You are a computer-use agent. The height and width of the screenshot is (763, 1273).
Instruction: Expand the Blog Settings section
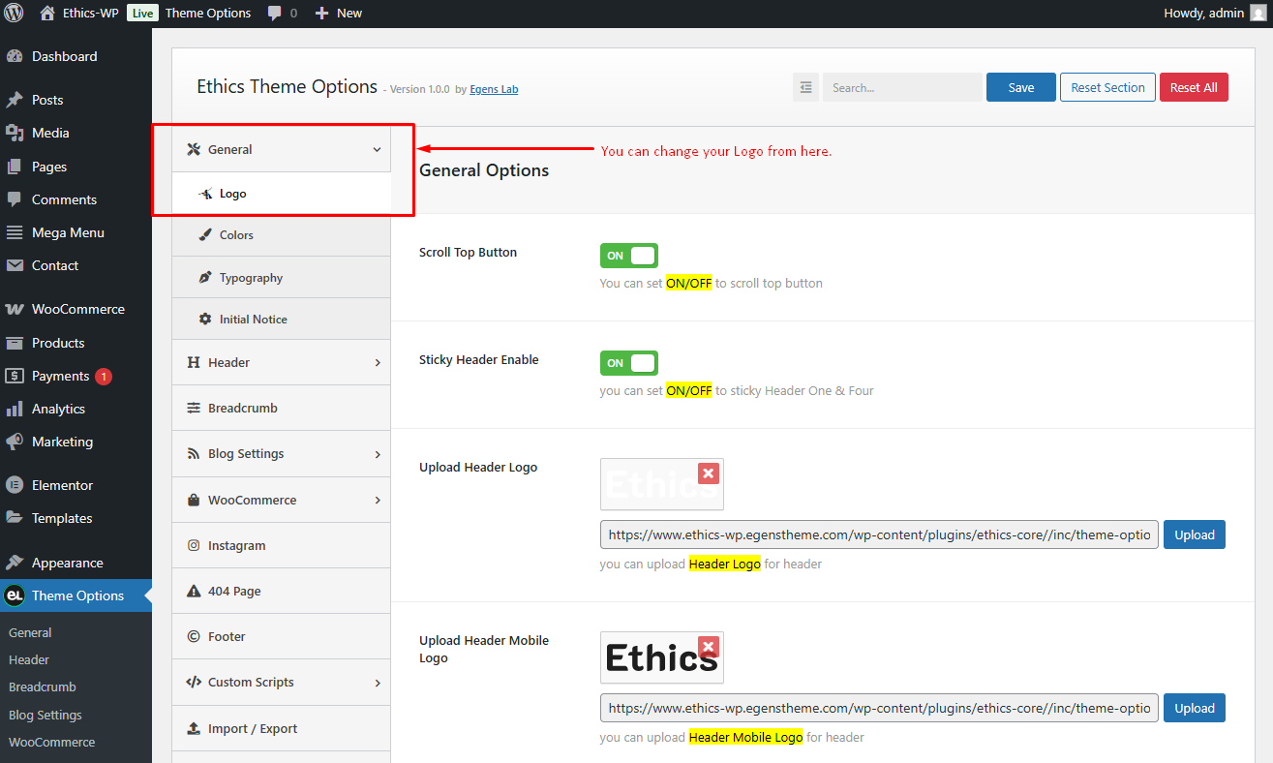coord(281,453)
